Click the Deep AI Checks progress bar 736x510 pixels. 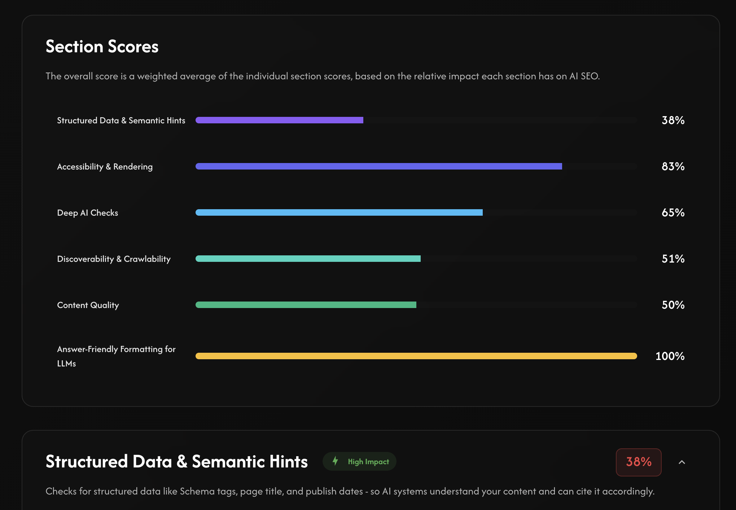click(x=416, y=212)
